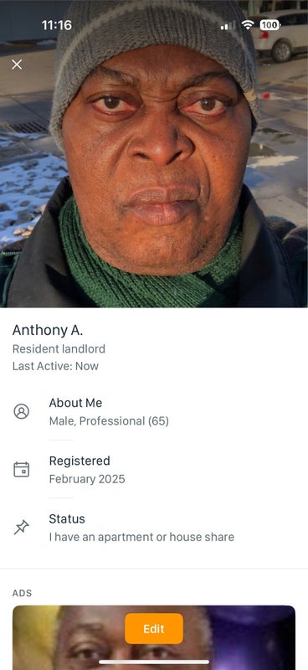The image size is (308, 670).
Task: Select the About Me heading
Action: [75, 403]
